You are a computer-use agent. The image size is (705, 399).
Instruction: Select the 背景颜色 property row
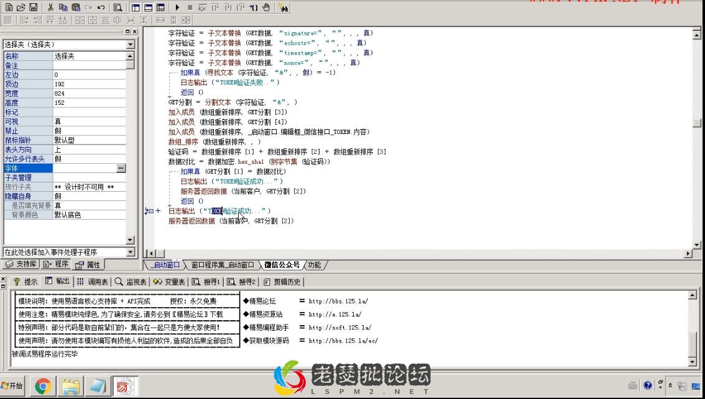click(x=65, y=215)
